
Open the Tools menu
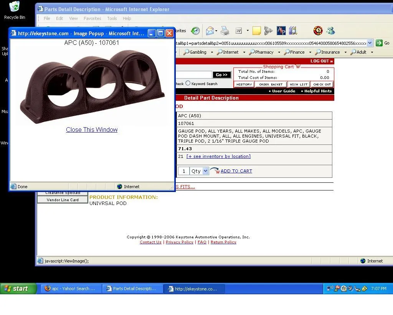coord(112,18)
